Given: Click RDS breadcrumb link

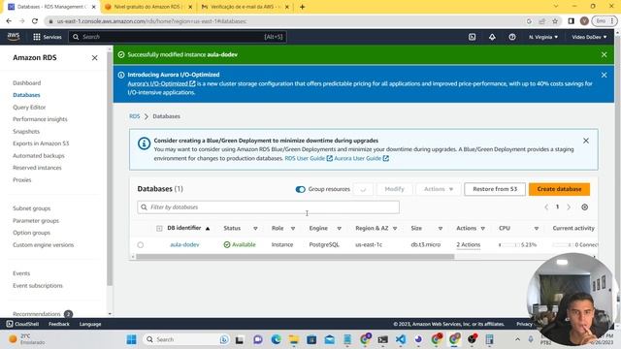Looking at the screenshot, I should tap(134, 116).
